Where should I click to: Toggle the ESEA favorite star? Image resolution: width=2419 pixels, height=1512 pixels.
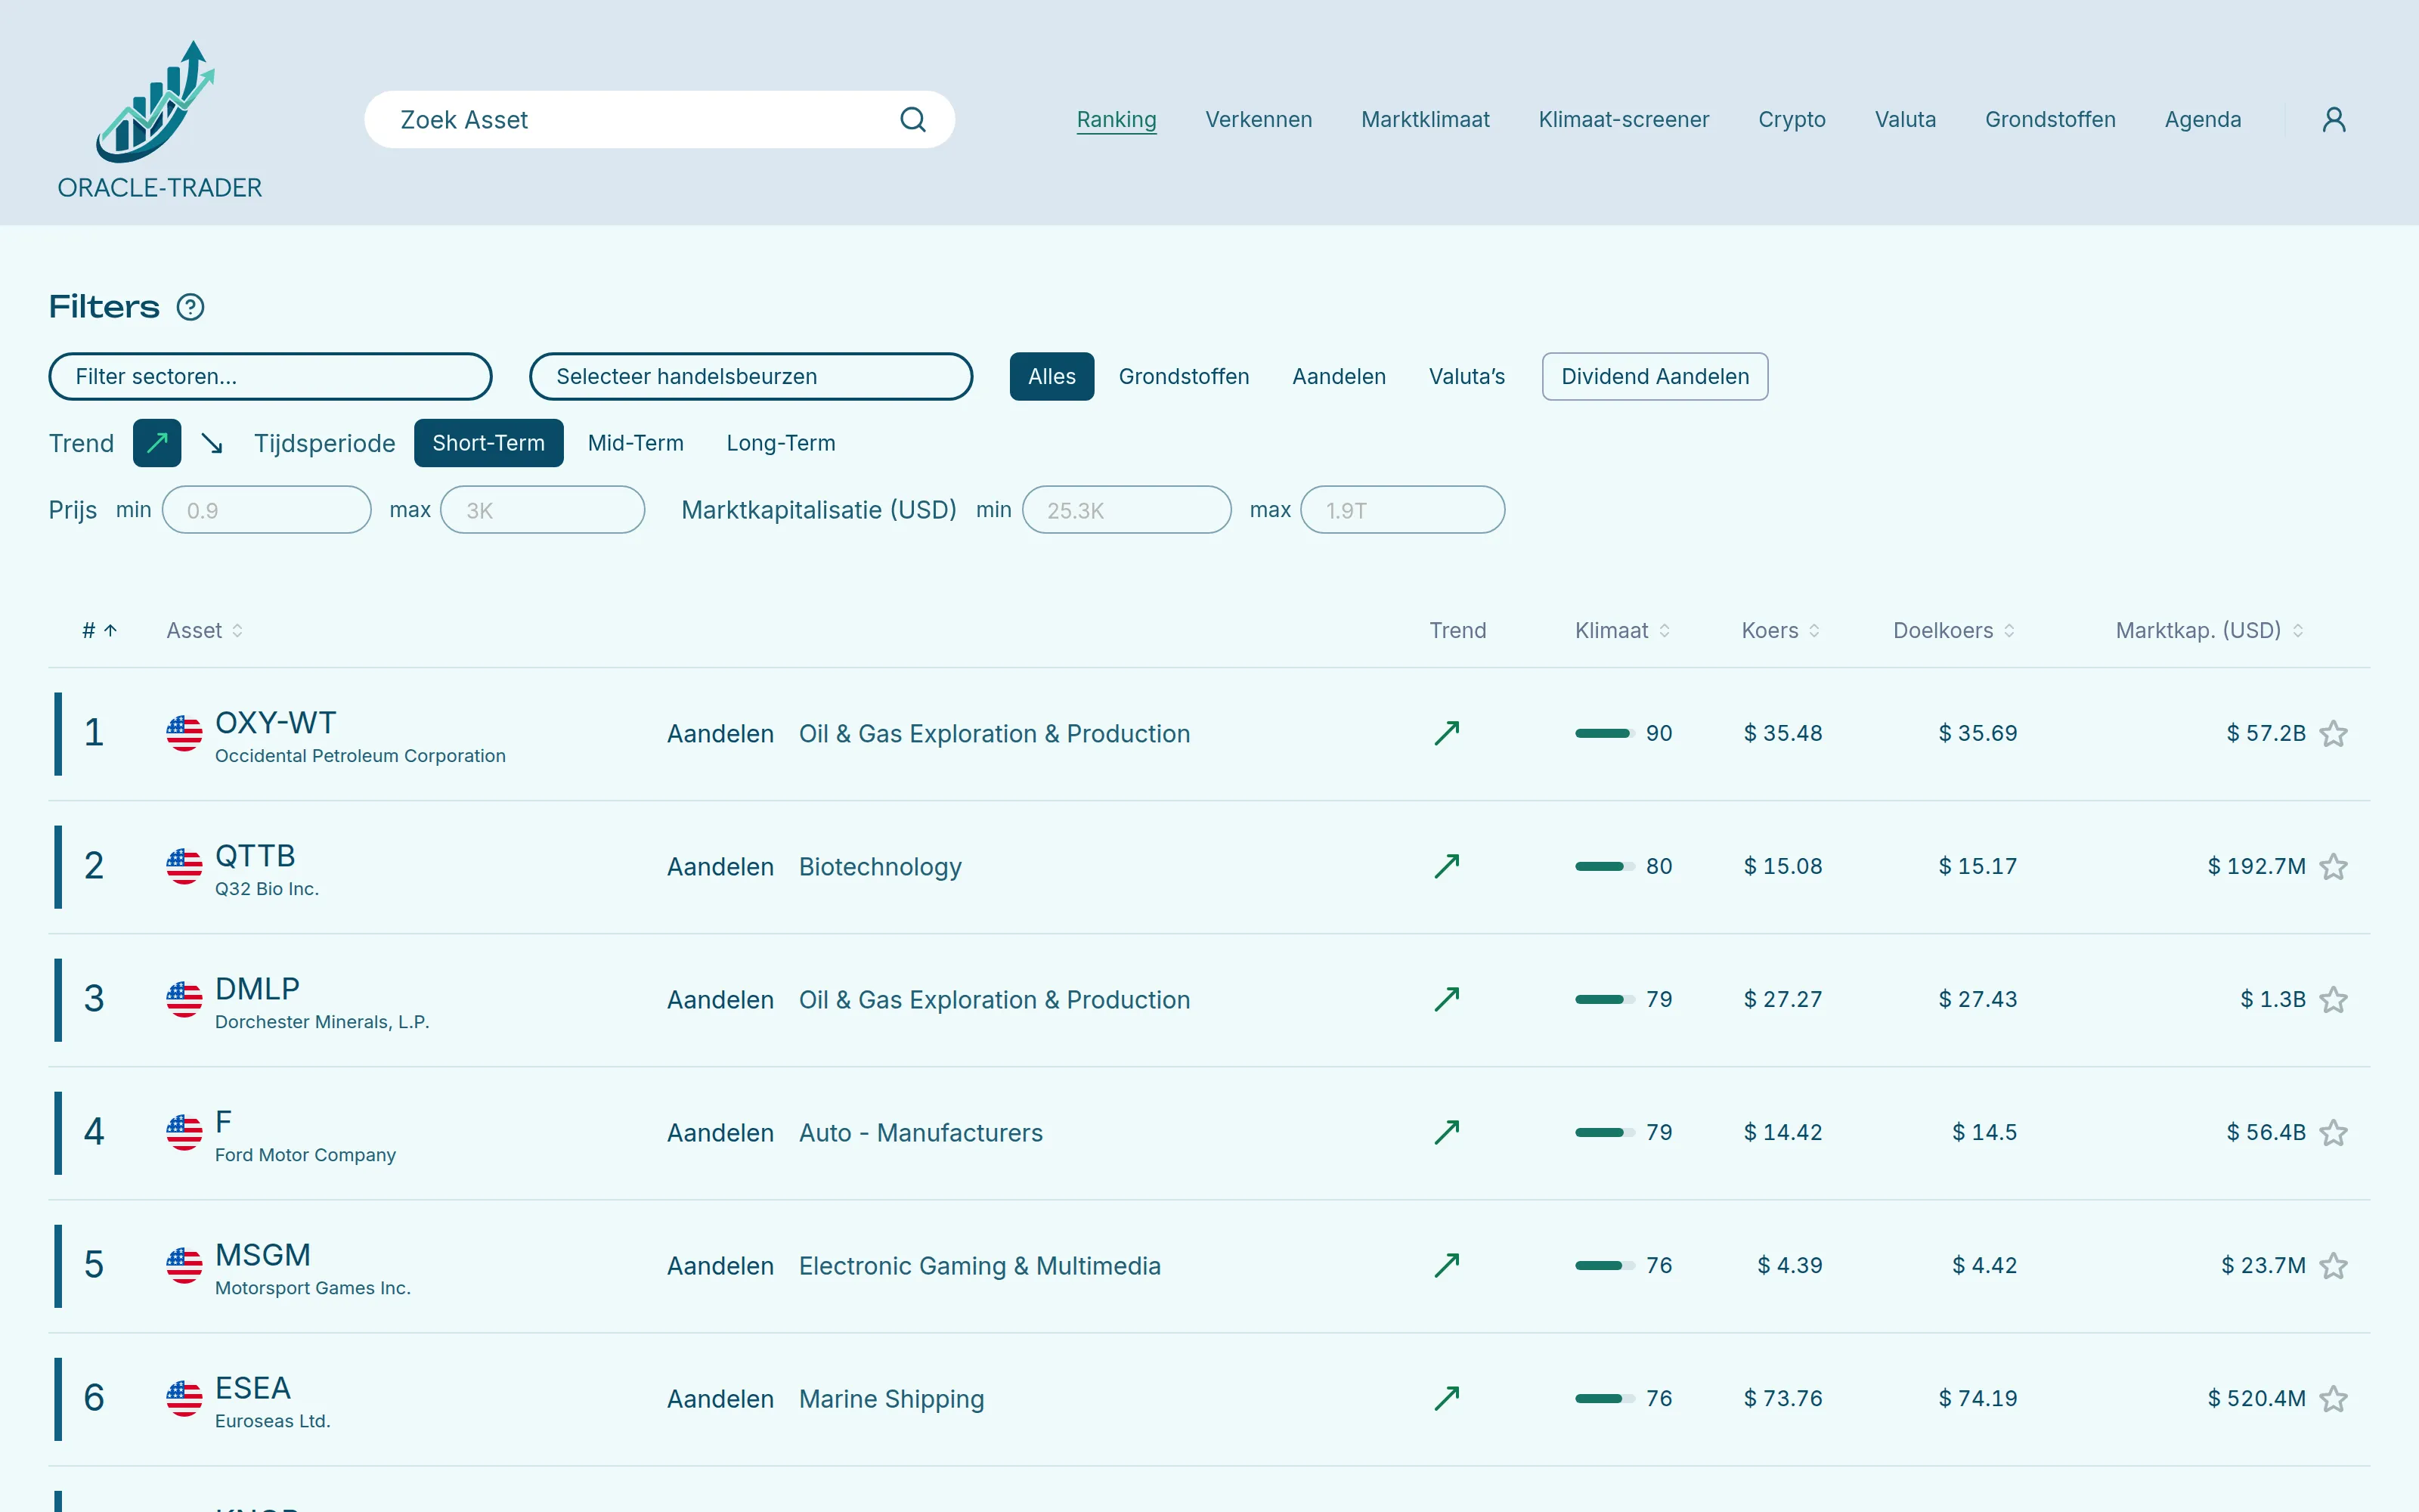coord(2333,1399)
